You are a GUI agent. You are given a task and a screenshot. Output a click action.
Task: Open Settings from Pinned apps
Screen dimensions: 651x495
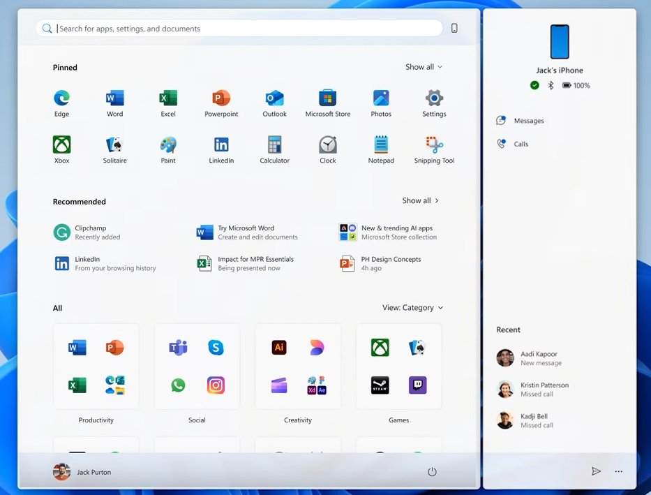click(434, 103)
